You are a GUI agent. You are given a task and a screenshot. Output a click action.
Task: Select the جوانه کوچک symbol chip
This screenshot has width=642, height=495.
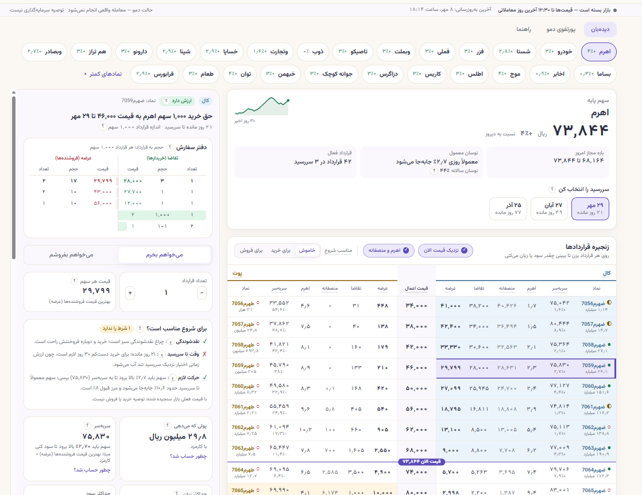click(331, 74)
